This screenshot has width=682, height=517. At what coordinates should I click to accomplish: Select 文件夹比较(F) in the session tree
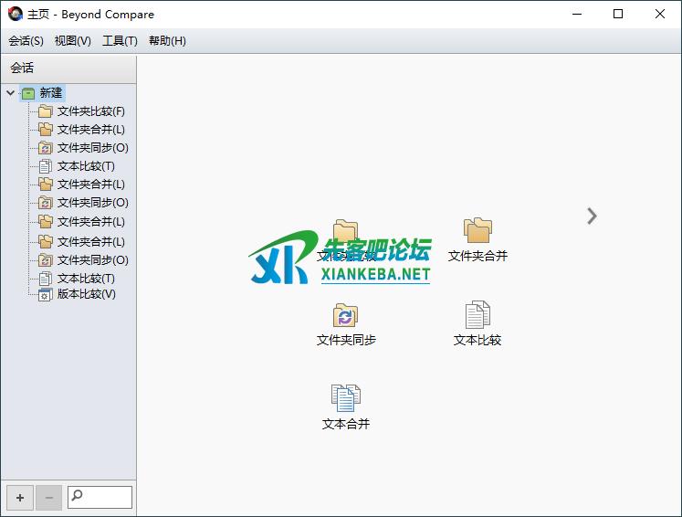90,111
